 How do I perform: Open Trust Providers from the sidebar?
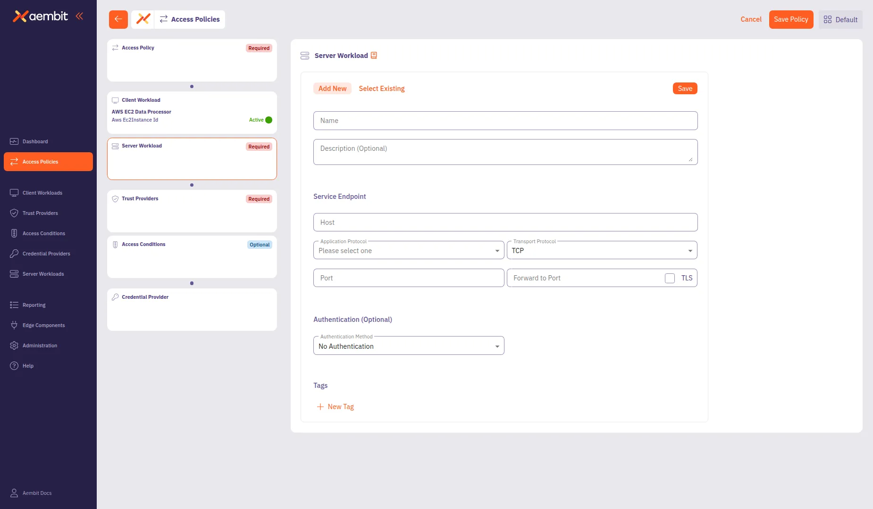coord(40,213)
